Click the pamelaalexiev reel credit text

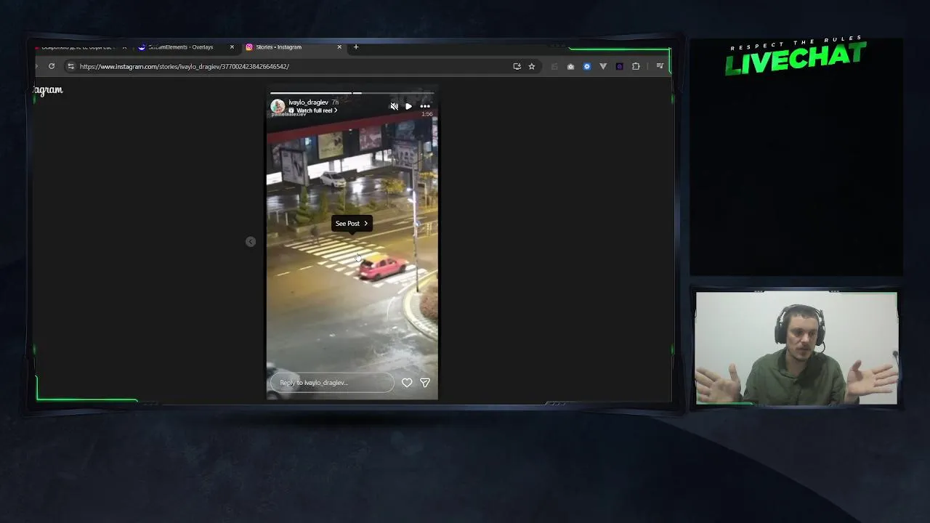pyautogui.click(x=288, y=115)
